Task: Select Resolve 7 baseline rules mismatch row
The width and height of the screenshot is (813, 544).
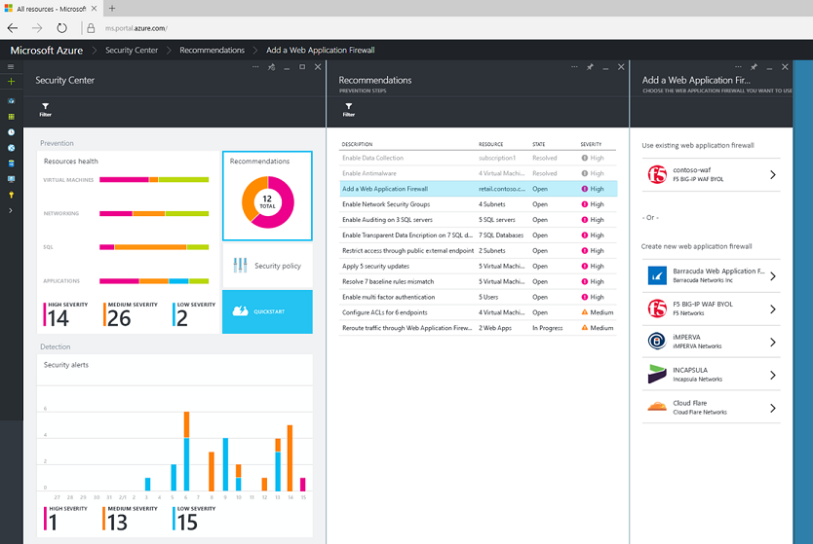Action: click(478, 281)
